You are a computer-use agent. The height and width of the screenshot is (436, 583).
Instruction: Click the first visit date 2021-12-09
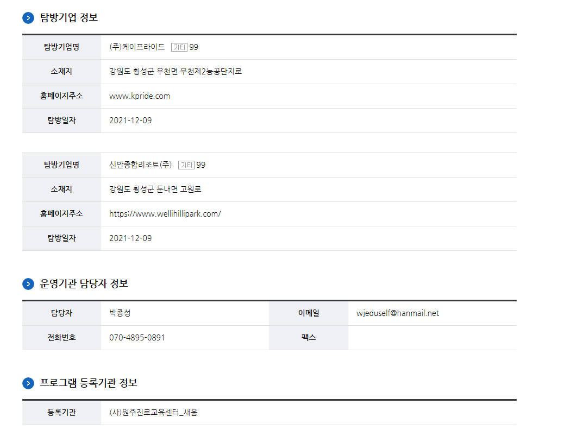(130, 121)
